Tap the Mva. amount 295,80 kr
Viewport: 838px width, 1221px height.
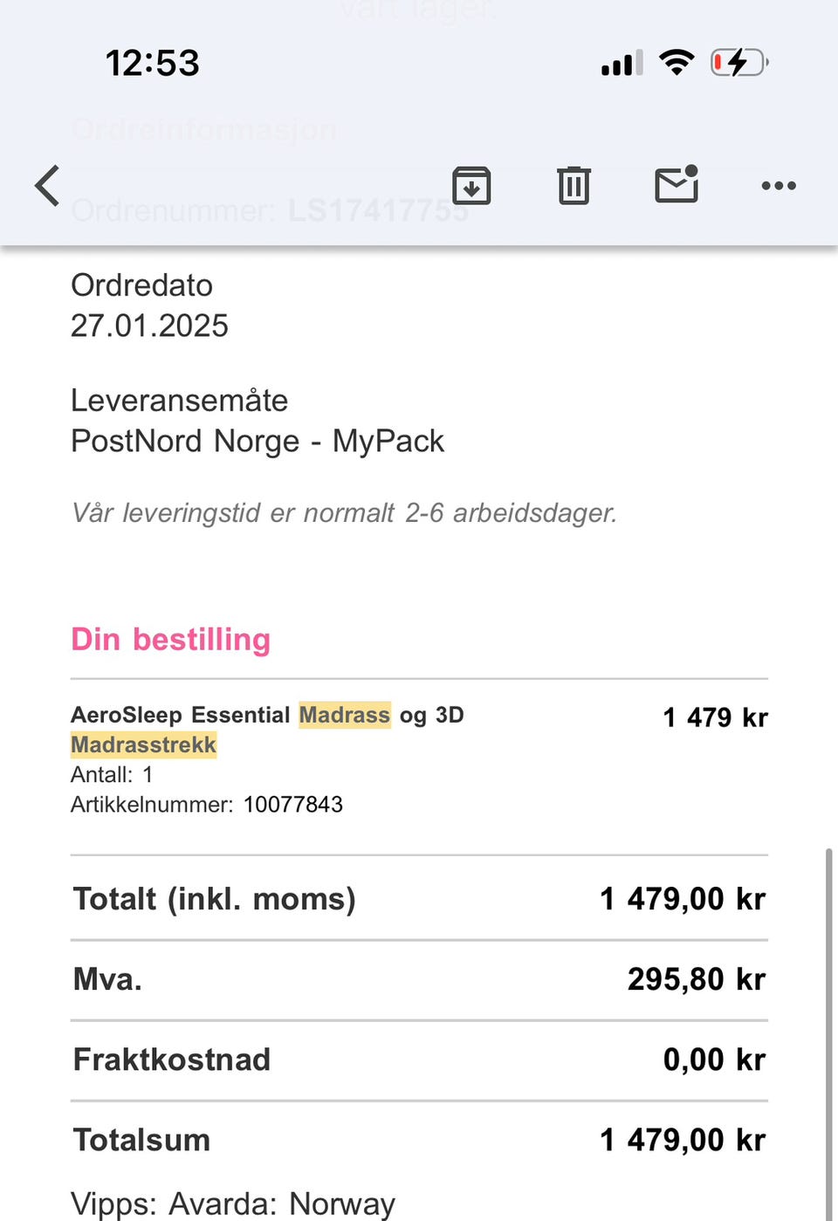pyautogui.click(x=696, y=979)
